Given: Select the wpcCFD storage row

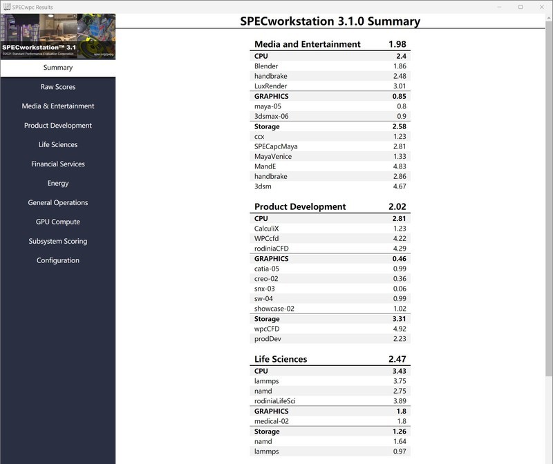Looking at the screenshot, I should tap(330, 329).
